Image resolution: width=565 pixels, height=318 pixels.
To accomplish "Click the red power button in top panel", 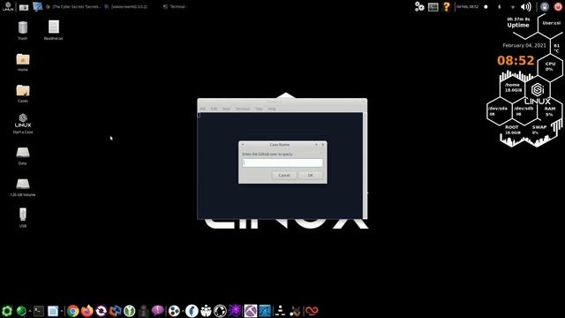I will (x=558, y=6).
